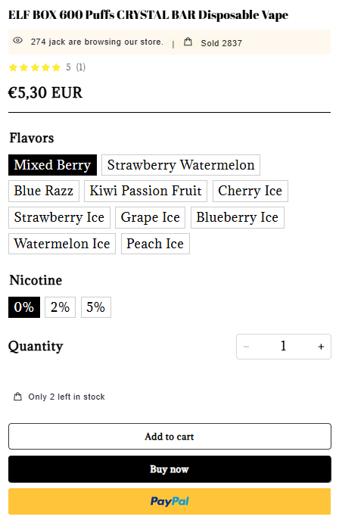
Task: Choose the Blue Razz flavor option
Action: tap(44, 191)
